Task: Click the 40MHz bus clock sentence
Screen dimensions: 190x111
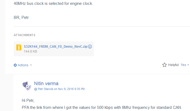Action: click(x=53, y=5)
